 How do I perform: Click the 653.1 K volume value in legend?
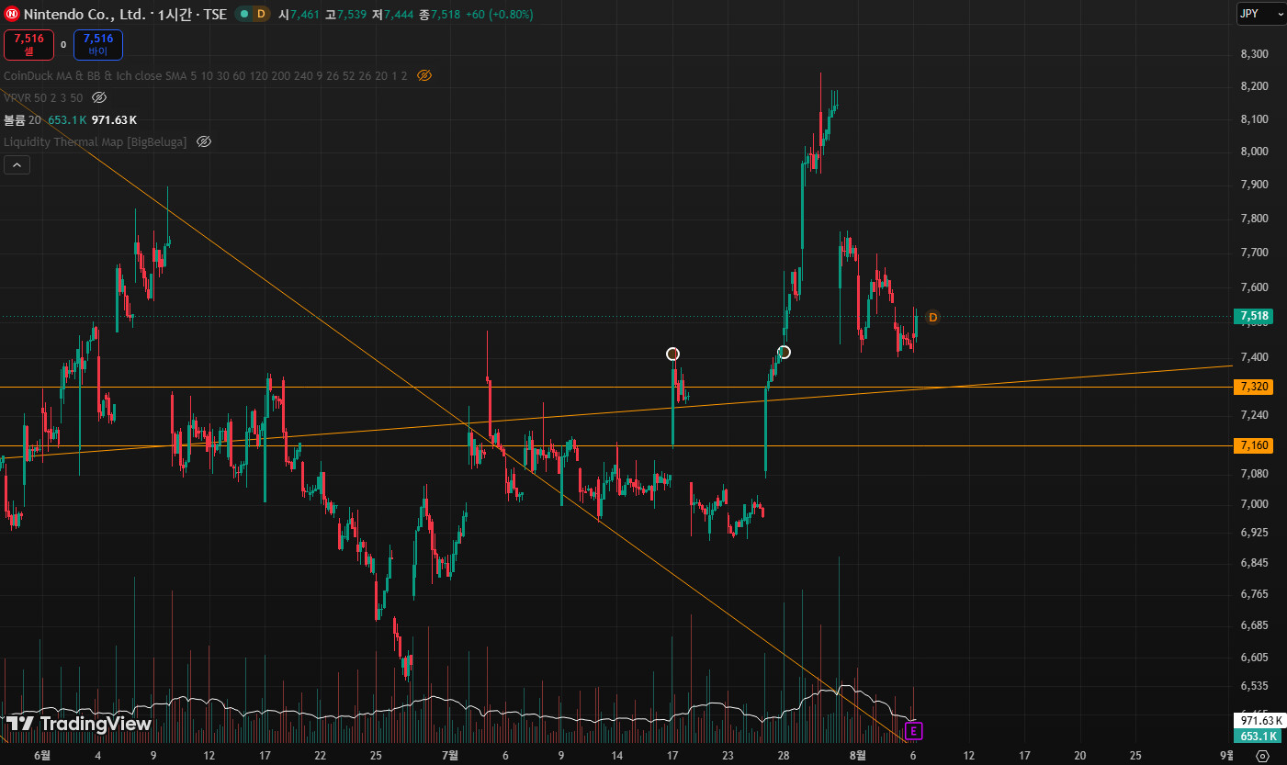click(67, 119)
